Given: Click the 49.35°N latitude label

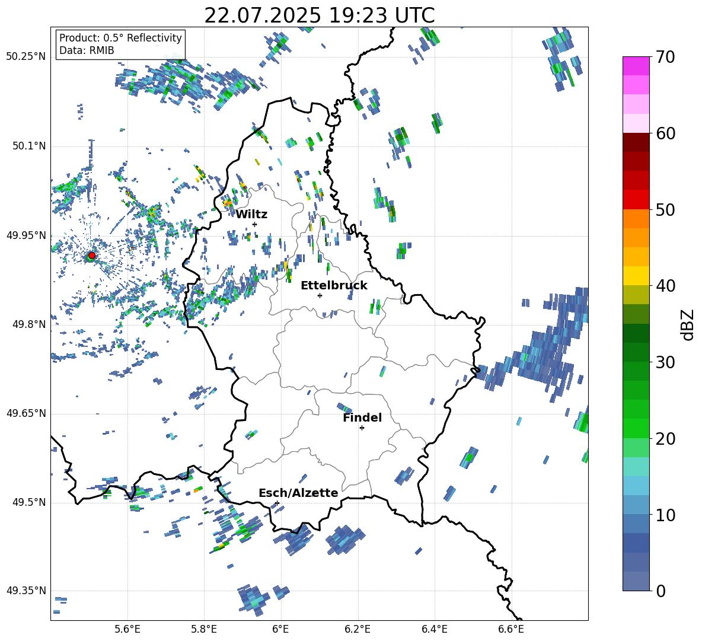Looking at the screenshot, I should 26,591.
